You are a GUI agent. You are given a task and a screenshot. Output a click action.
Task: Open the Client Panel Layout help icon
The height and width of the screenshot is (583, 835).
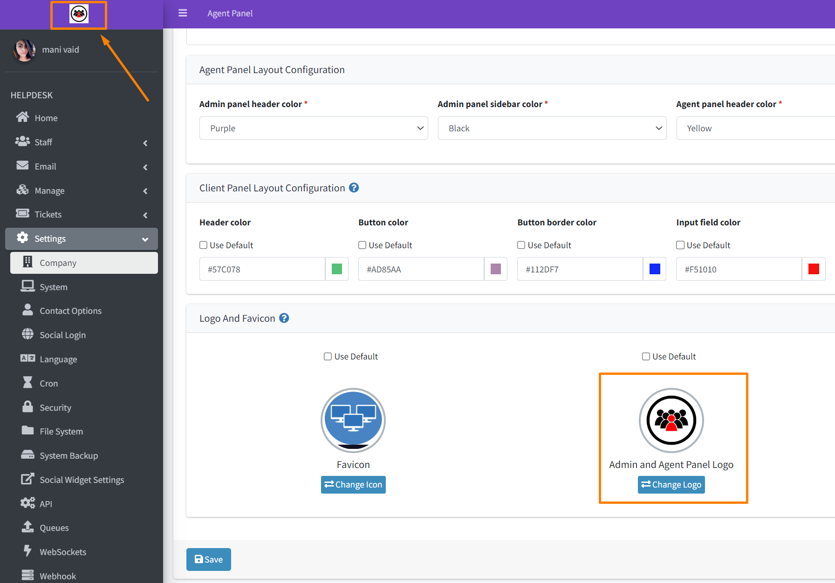[354, 188]
